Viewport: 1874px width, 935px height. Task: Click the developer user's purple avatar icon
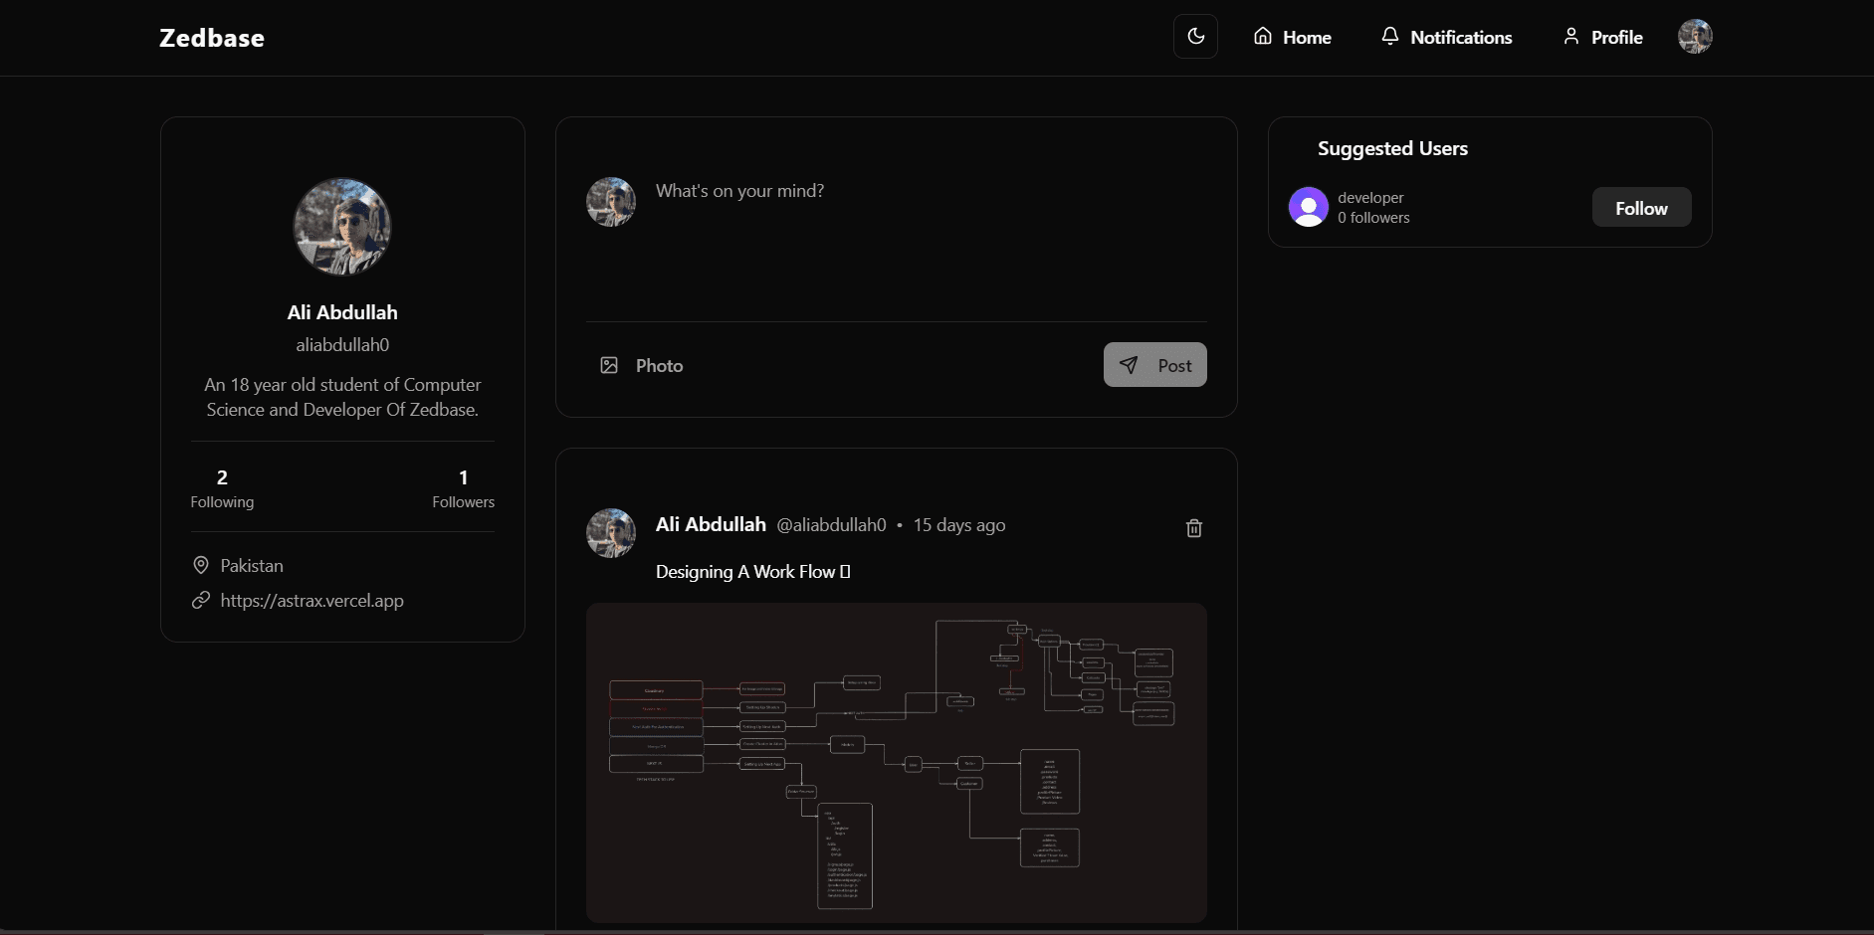pyautogui.click(x=1308, y=207)
